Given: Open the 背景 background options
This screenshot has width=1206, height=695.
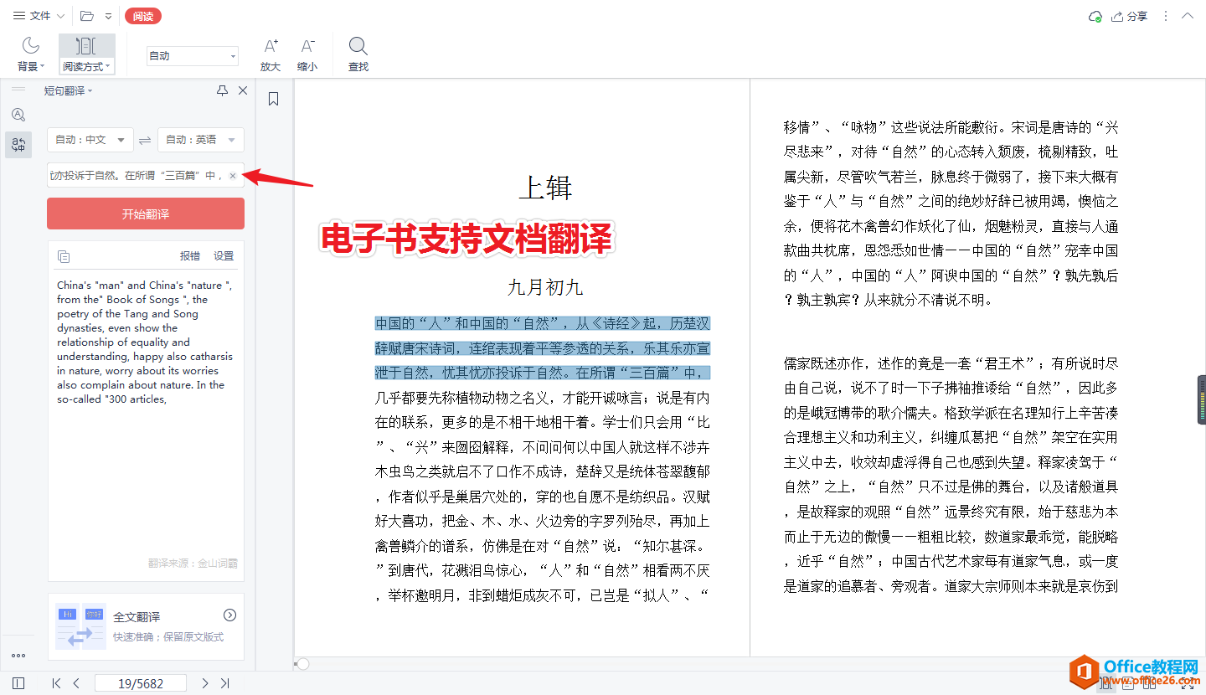Looking at the screenshot, I should [31, 54].
